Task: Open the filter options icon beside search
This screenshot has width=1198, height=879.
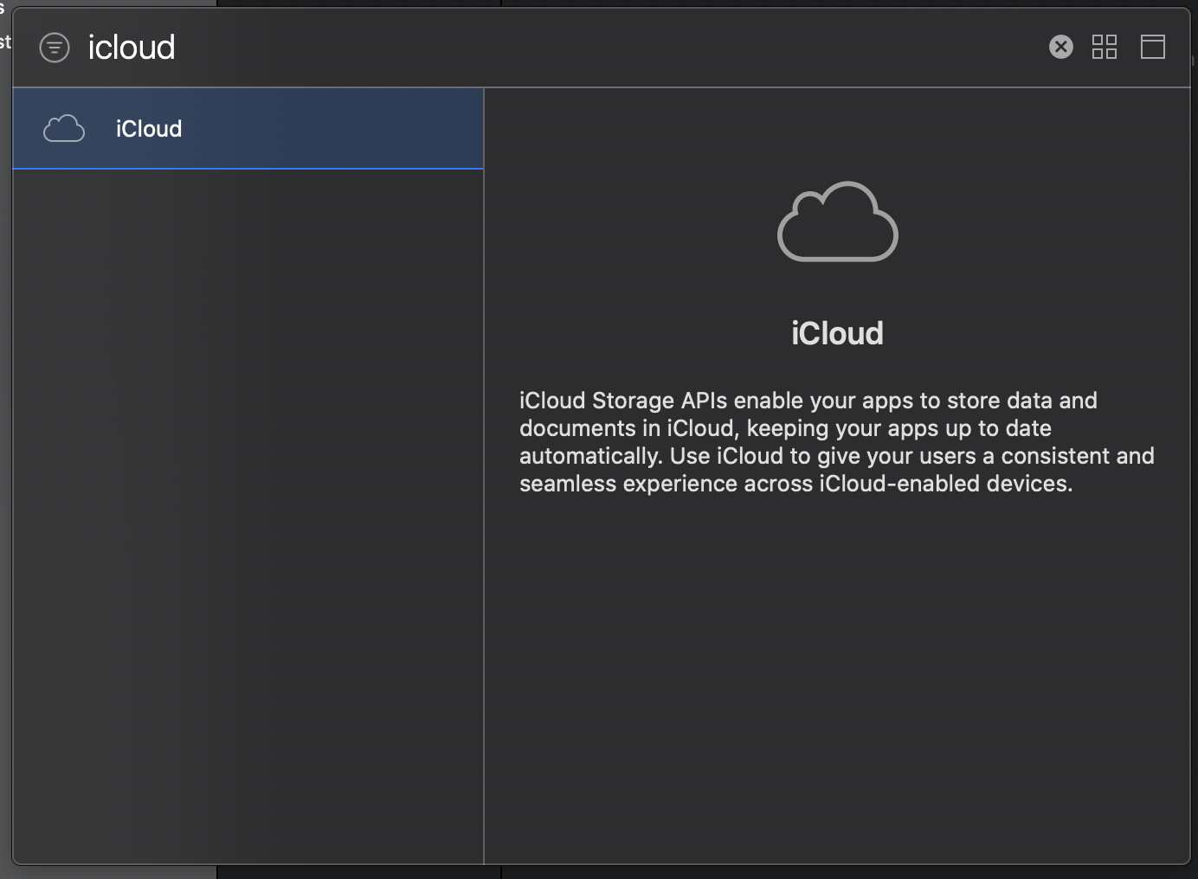Action: coord(55,48)
